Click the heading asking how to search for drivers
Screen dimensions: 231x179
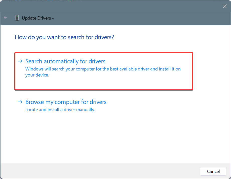tap(64, 37)
